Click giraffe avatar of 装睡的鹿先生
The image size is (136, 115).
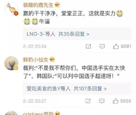(x=11, y=9)
